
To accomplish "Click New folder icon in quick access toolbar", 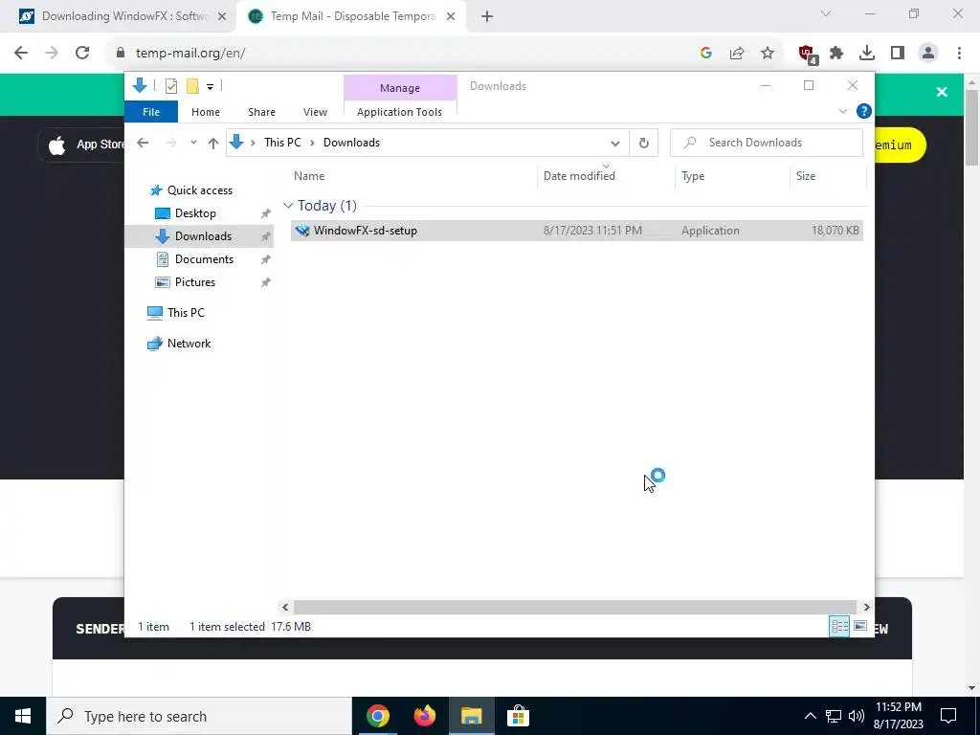I will pos(192,86).
